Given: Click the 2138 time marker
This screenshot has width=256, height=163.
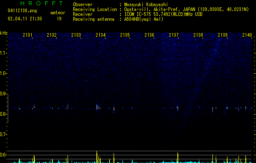Looking at the screenshot, I should click(198, 35).
